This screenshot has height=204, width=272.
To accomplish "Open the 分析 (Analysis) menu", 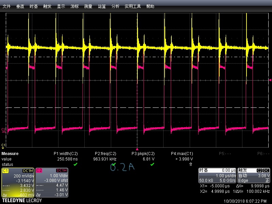I will (x=115, y=6).
